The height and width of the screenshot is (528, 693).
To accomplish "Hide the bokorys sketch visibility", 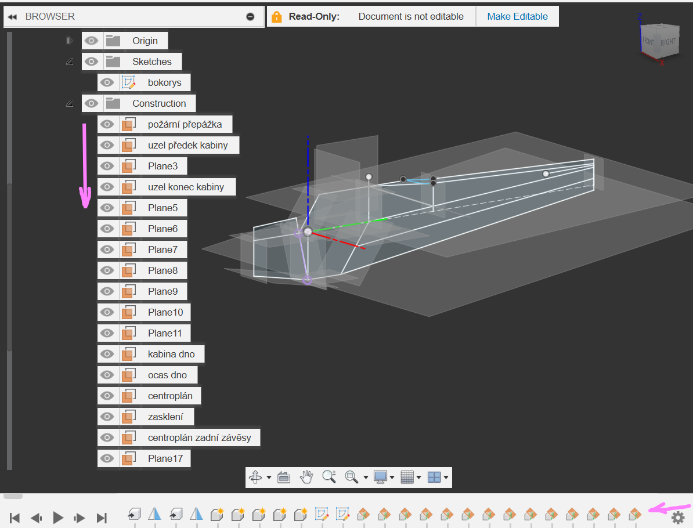I will [x=107, y=82].
